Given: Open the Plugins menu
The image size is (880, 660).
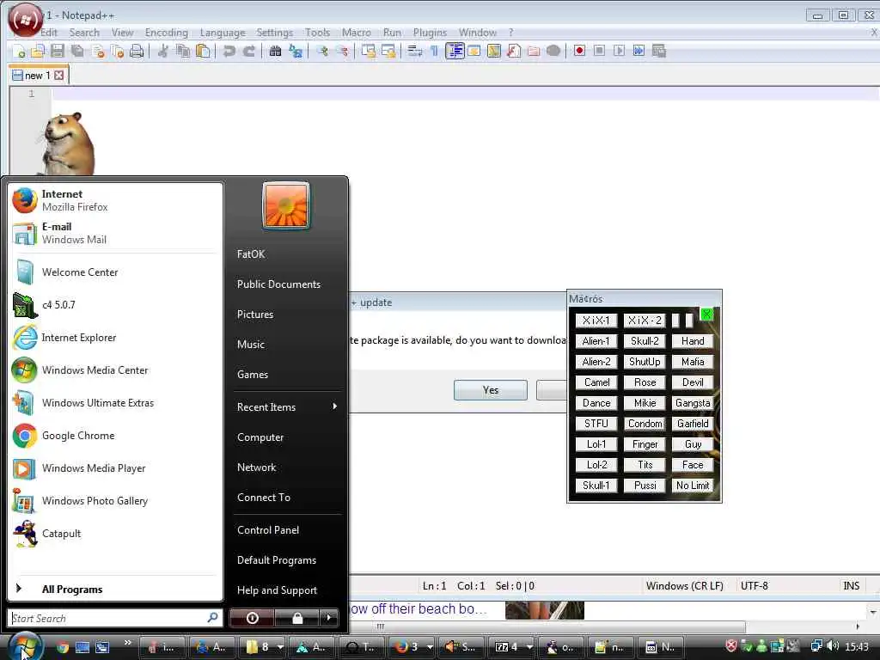Looking at the screenshot, I should [x=430, y=33].
